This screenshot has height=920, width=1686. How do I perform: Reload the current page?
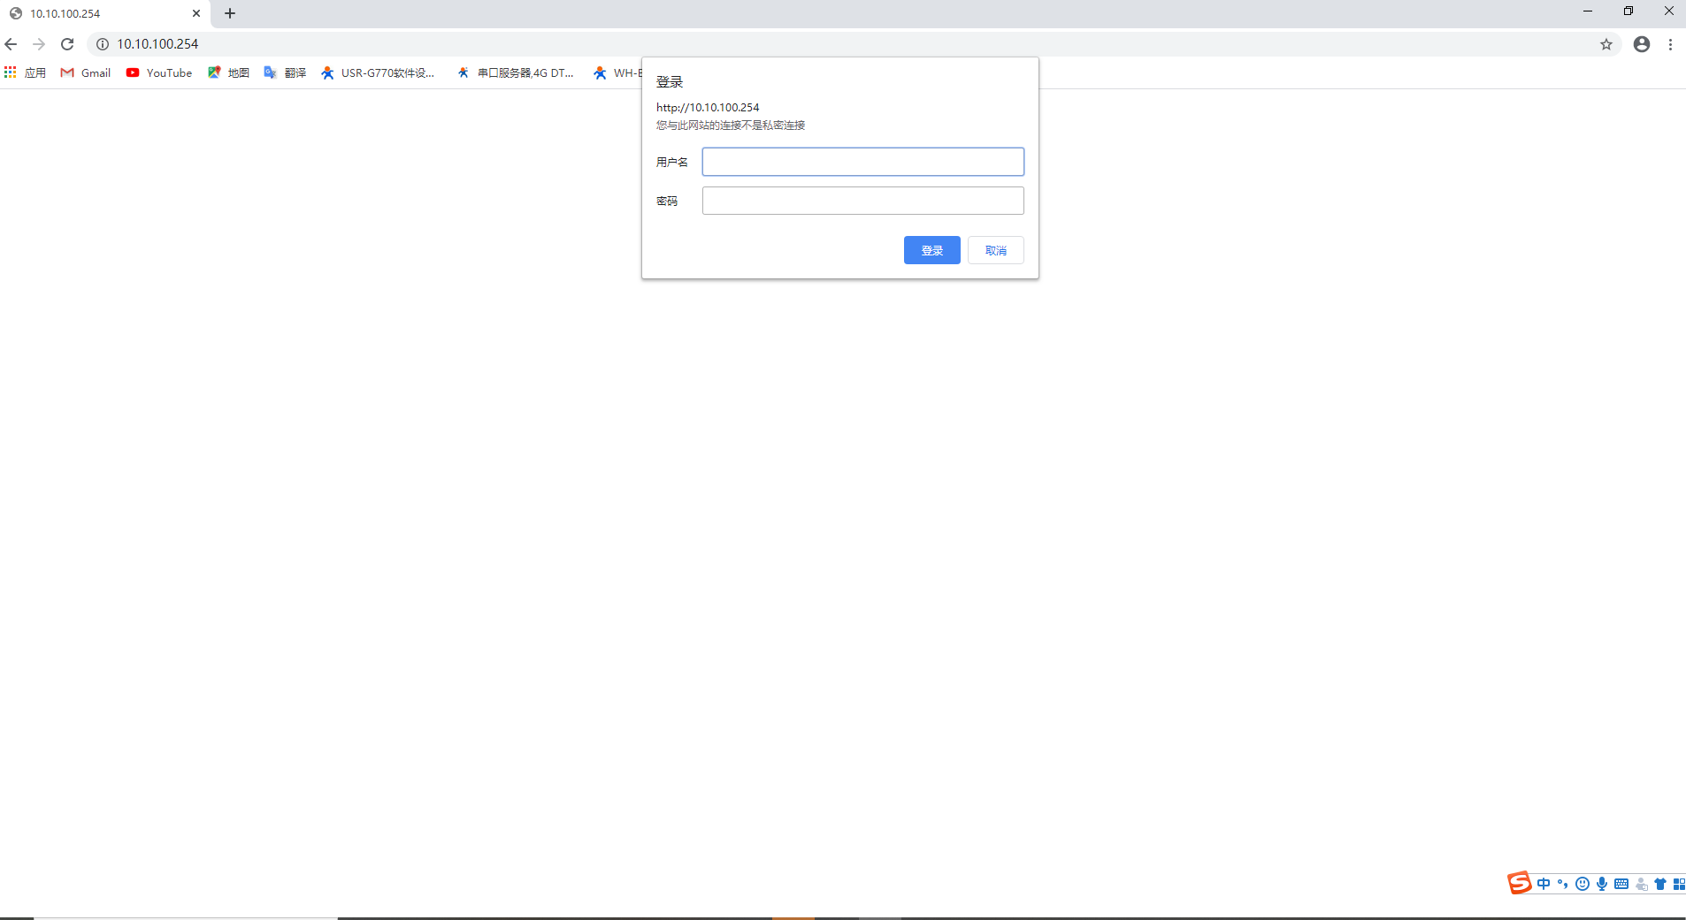(x=67, y=44)
